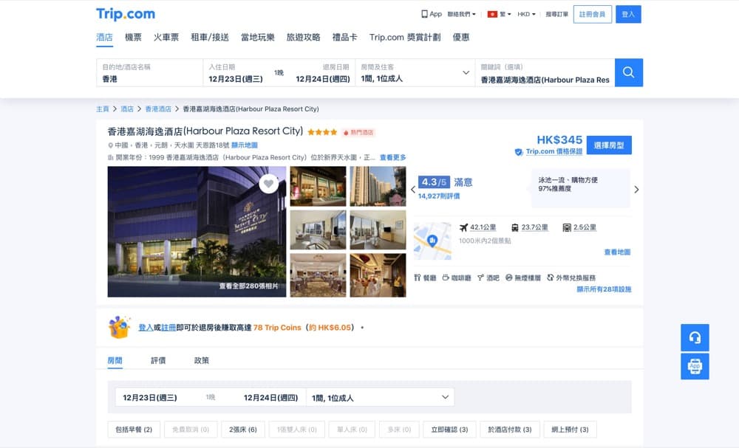Click the 選擇房型 button
Screen dimensions: 739x448
[609, 145]
